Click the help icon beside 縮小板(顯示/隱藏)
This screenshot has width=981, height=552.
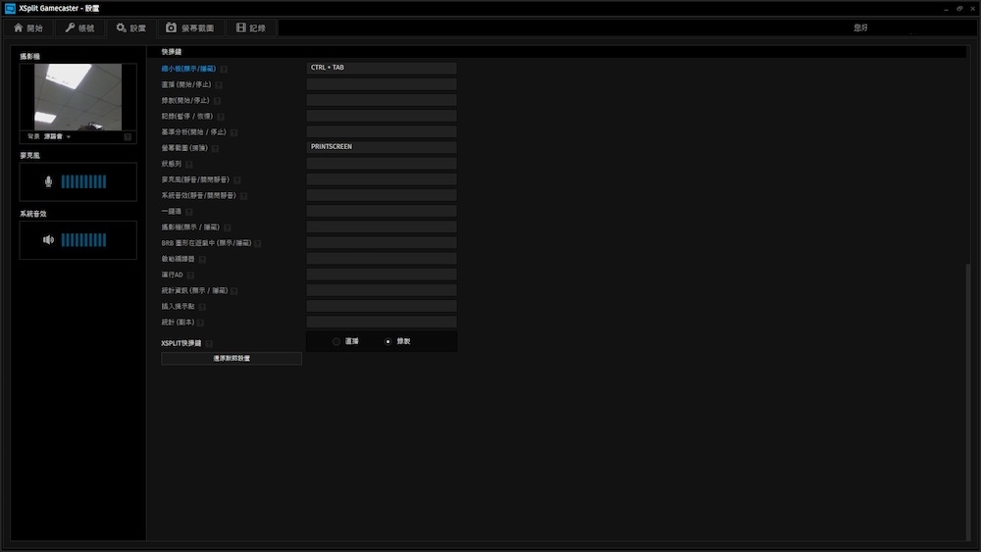pyautogui.click(x=225, y=69)
